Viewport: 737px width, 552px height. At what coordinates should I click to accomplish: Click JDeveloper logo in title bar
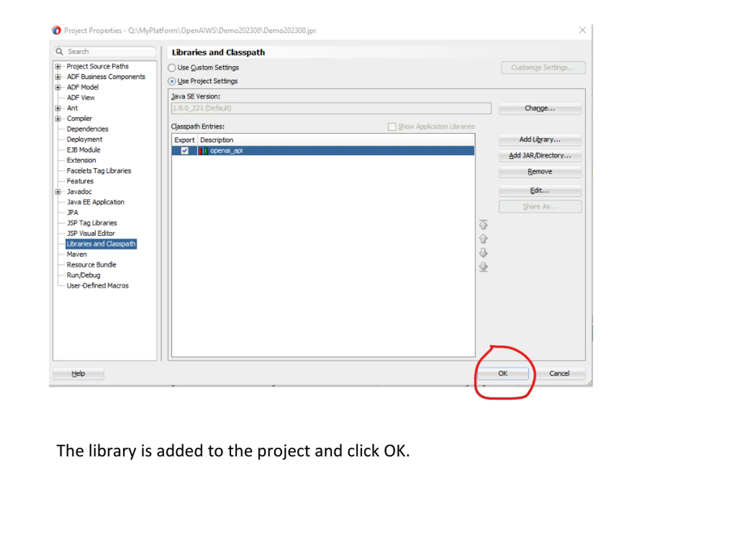(56, 30)
